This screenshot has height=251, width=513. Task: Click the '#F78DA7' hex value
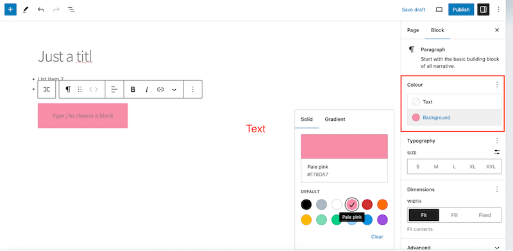click(317, 175)
